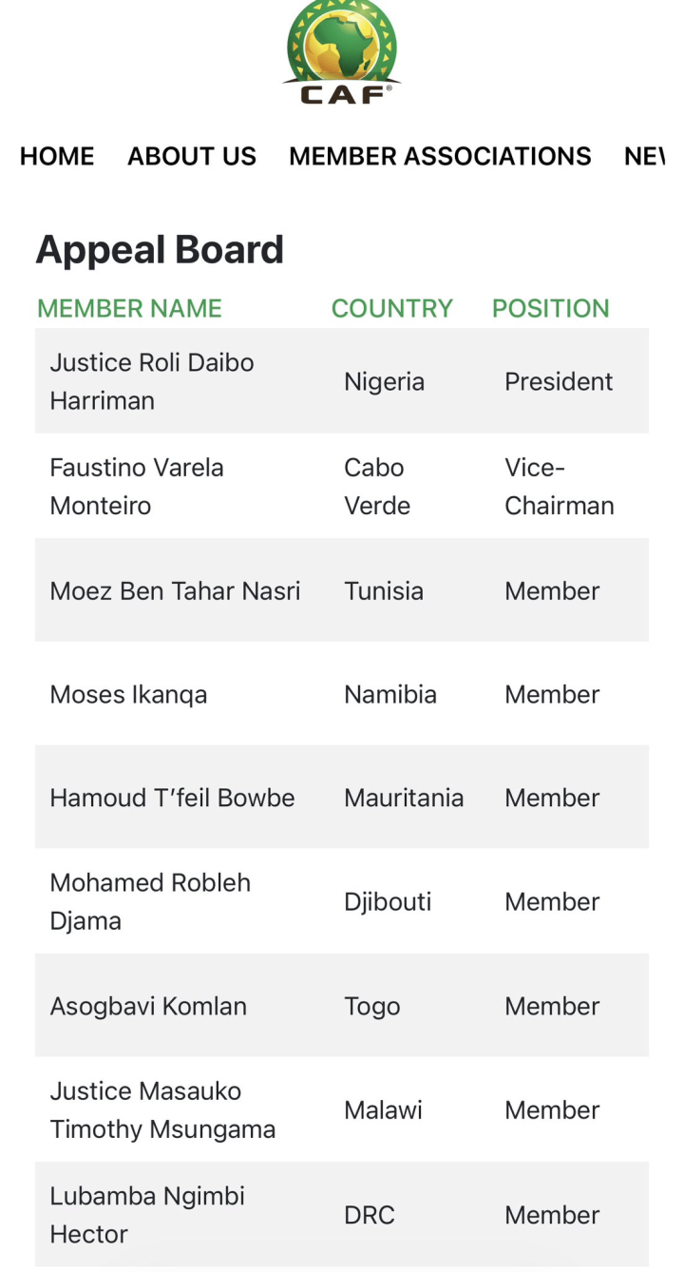Click the CAF logo at top
The image size is (684, 1272).
point(342,52)
